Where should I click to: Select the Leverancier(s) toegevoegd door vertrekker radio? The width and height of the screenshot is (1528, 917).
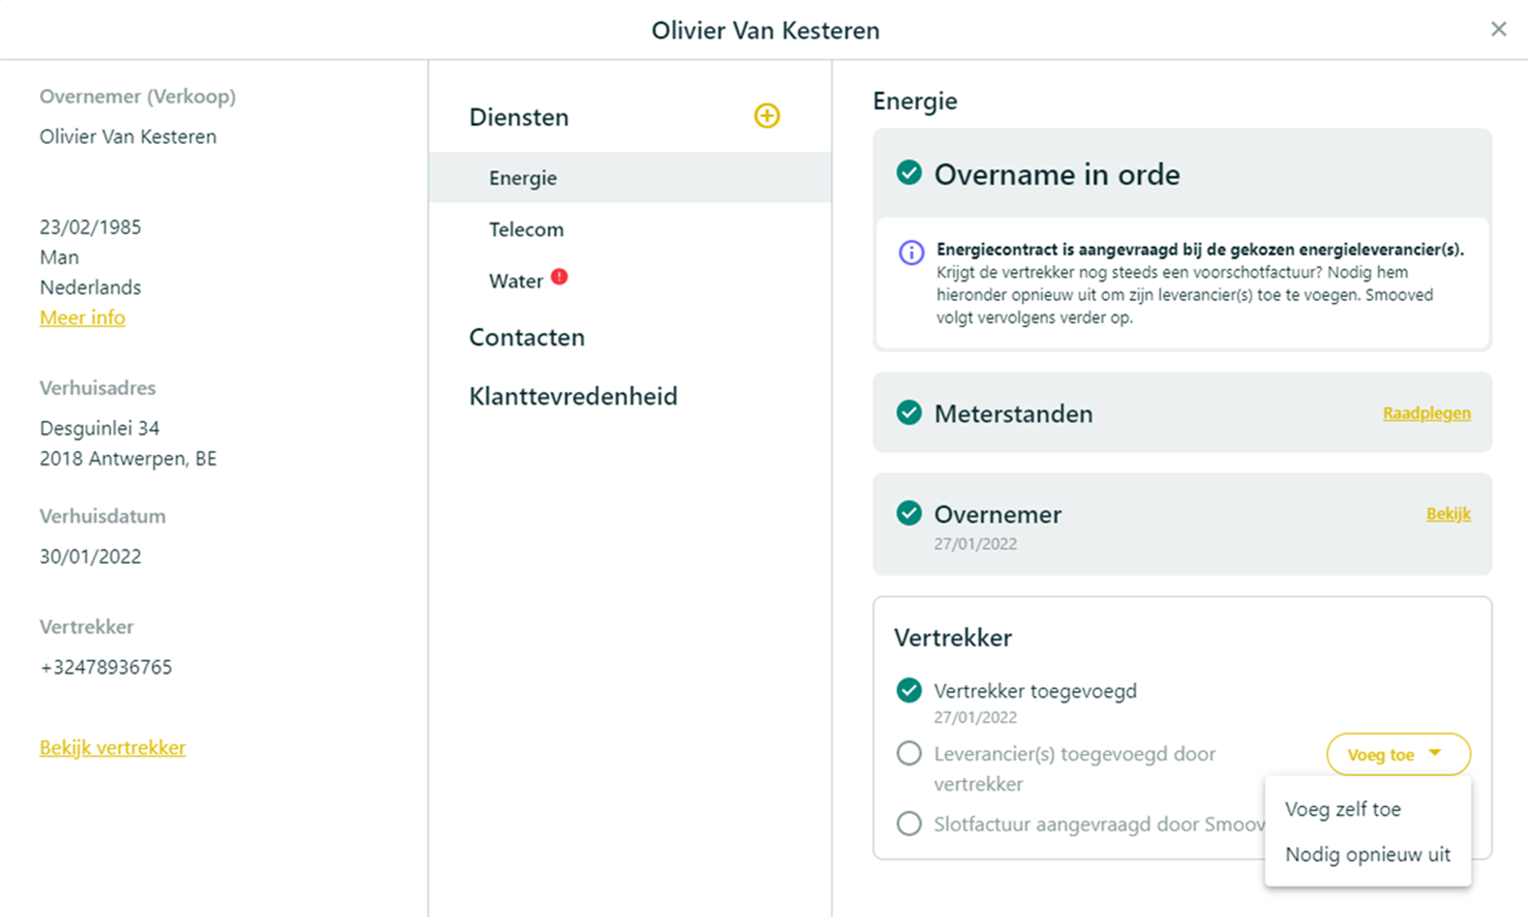[909, 753]
